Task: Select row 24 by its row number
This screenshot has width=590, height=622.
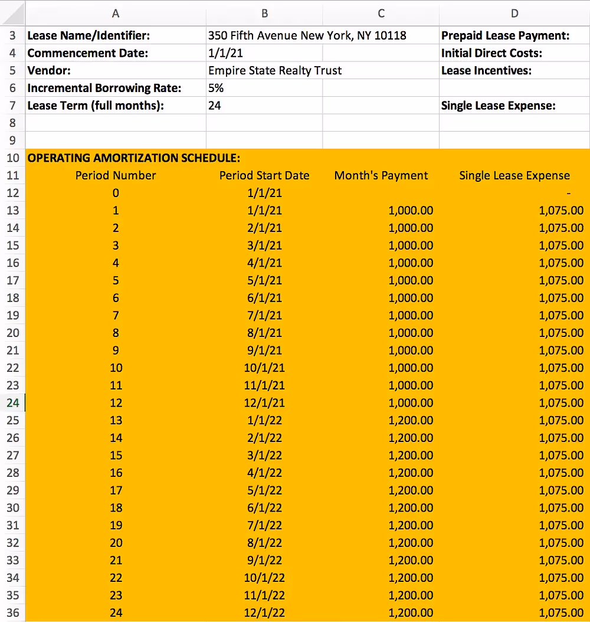Action: point(12,402)
